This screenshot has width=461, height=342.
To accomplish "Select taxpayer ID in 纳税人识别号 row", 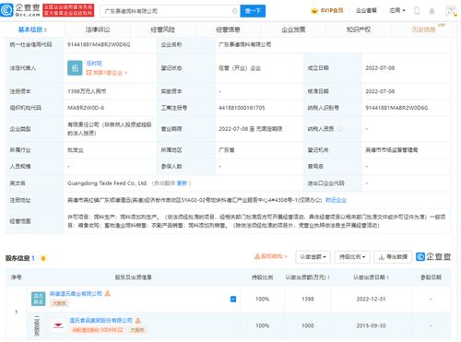I will click(396, 108).
